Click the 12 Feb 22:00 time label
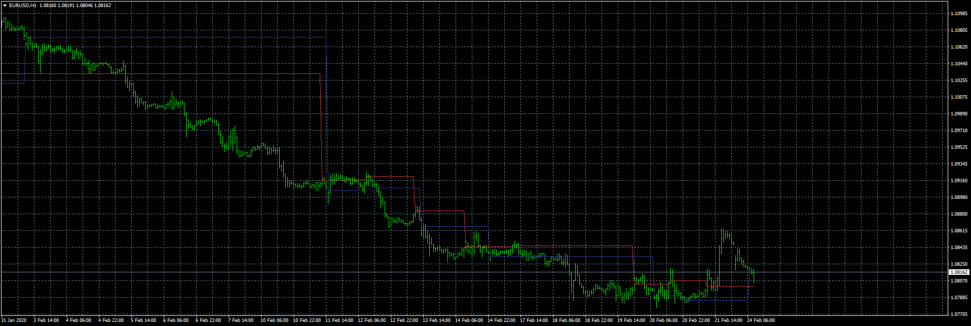 [x=404, y=320]
